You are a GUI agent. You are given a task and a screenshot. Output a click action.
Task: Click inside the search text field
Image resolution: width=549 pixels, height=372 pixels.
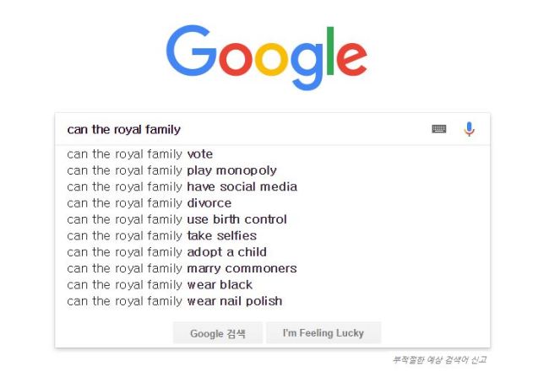[x=245, y=129]
